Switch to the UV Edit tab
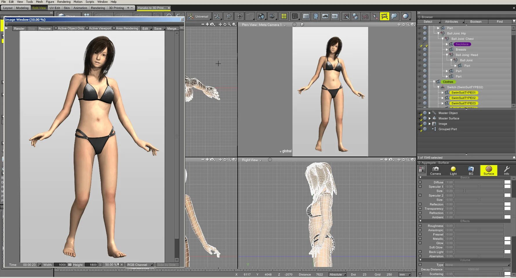 [54, 8]
